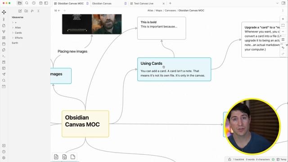Toggle pin on Obsidian Canvas tab

(126, 3)
